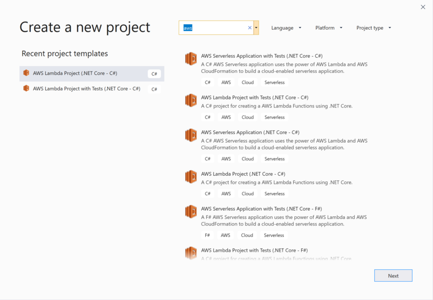Select recent template AWS Lambda Project with Tests (.NET Core - C#)

[x=92, y=89]
